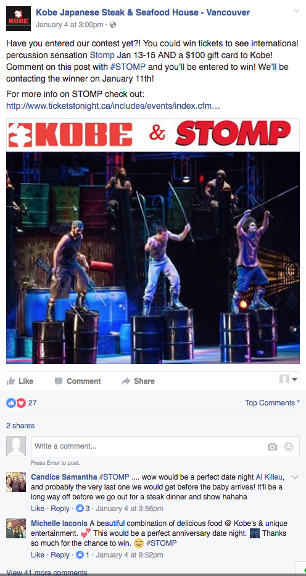Click the Kobe page profile logo

(x=19, y=19)
